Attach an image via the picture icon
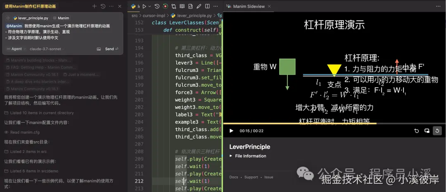 (99, 49)
